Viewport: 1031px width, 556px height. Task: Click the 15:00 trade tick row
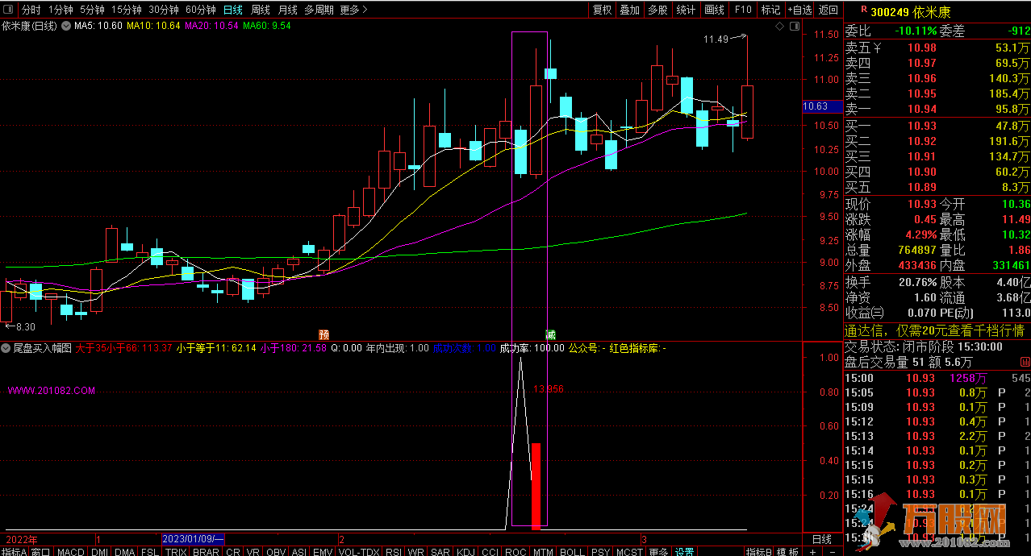937,378
